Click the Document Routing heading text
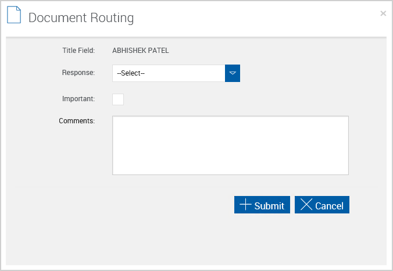 [81, 18]
